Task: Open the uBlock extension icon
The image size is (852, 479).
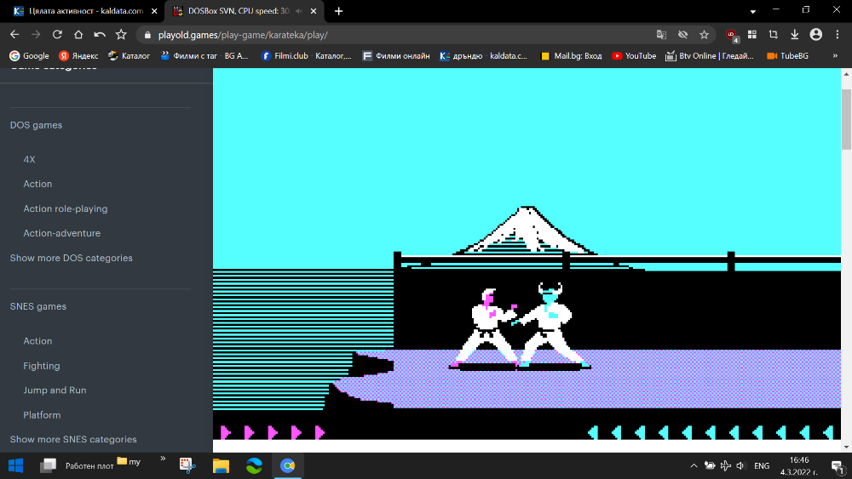Action: (731, 35)
